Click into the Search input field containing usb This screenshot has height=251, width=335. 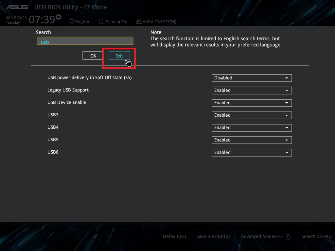click(85, 41)
